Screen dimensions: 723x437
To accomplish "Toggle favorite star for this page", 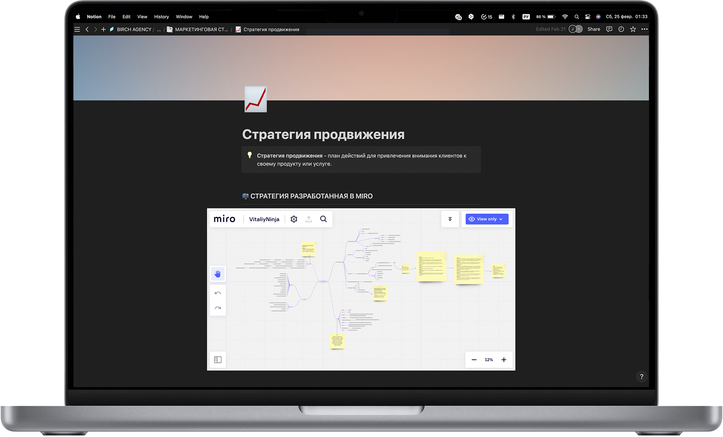I will click(x=633, y=29).
